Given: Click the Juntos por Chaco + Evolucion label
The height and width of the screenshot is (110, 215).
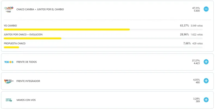Looking at the screenshot, I should pos(23,35).
